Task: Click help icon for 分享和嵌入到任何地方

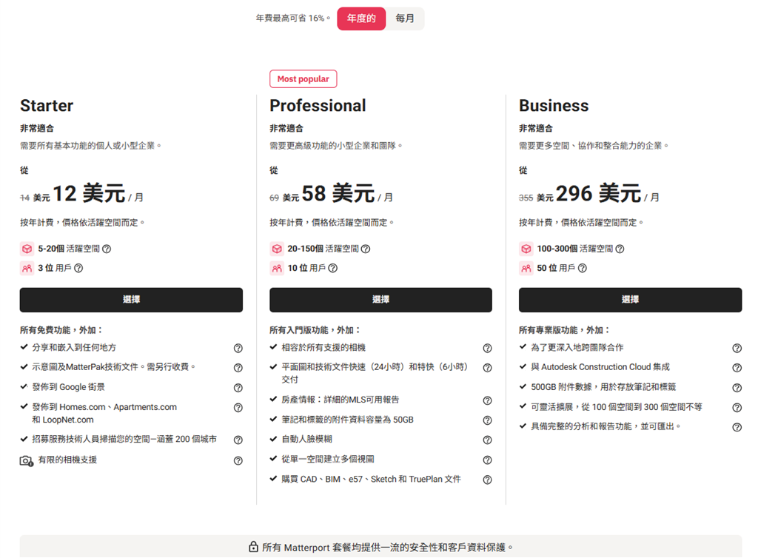Action: point(238,348)
